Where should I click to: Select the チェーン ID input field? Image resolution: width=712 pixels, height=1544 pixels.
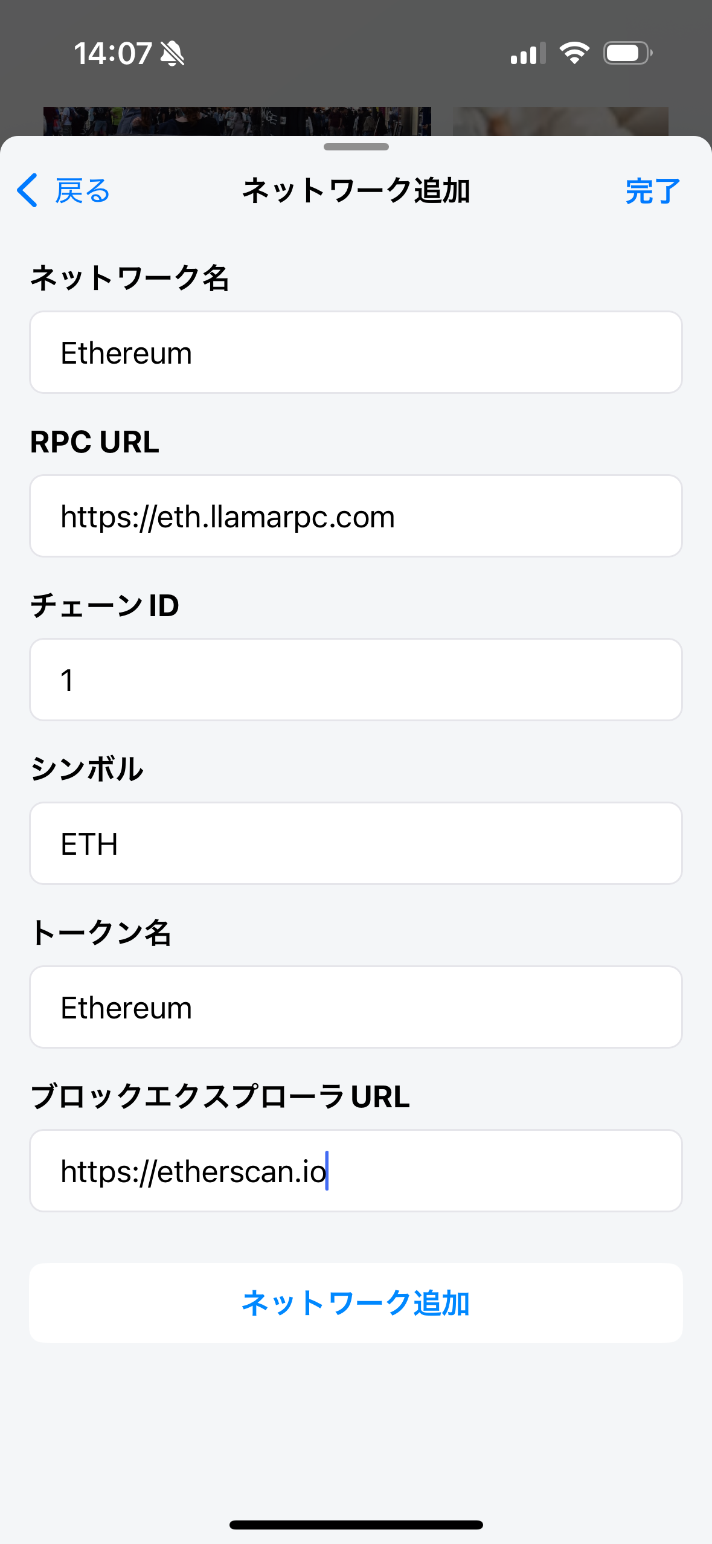tap(356, 680)
